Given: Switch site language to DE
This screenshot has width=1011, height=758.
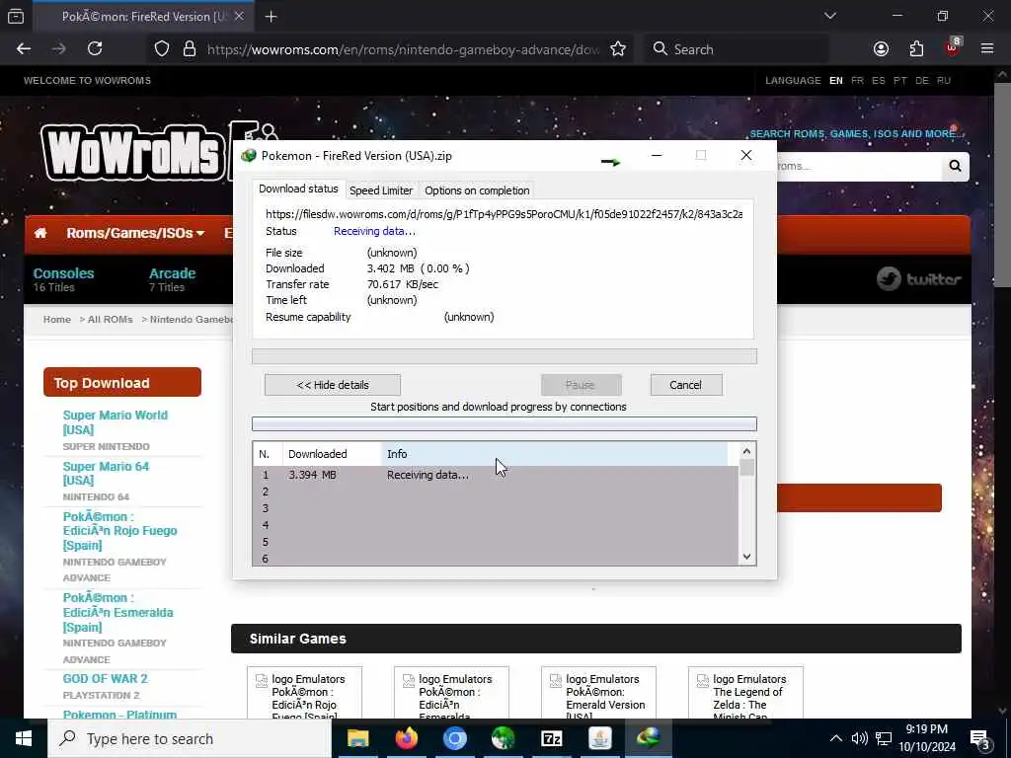Looking at the screenshot, I should point(922,81).
